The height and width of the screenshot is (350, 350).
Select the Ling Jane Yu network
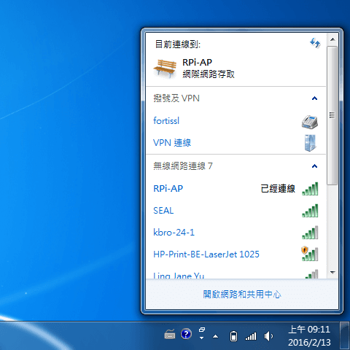click(236, 273)
